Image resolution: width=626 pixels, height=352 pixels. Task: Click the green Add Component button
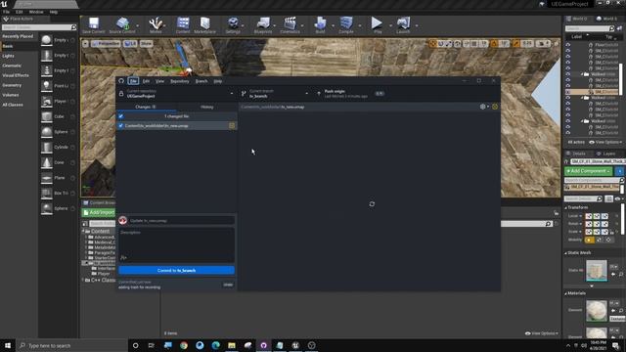coord(589,171)
